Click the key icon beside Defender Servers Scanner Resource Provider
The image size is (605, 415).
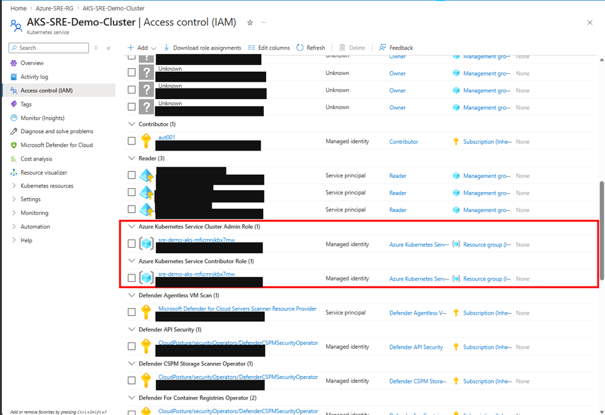[x=146, y=312]
